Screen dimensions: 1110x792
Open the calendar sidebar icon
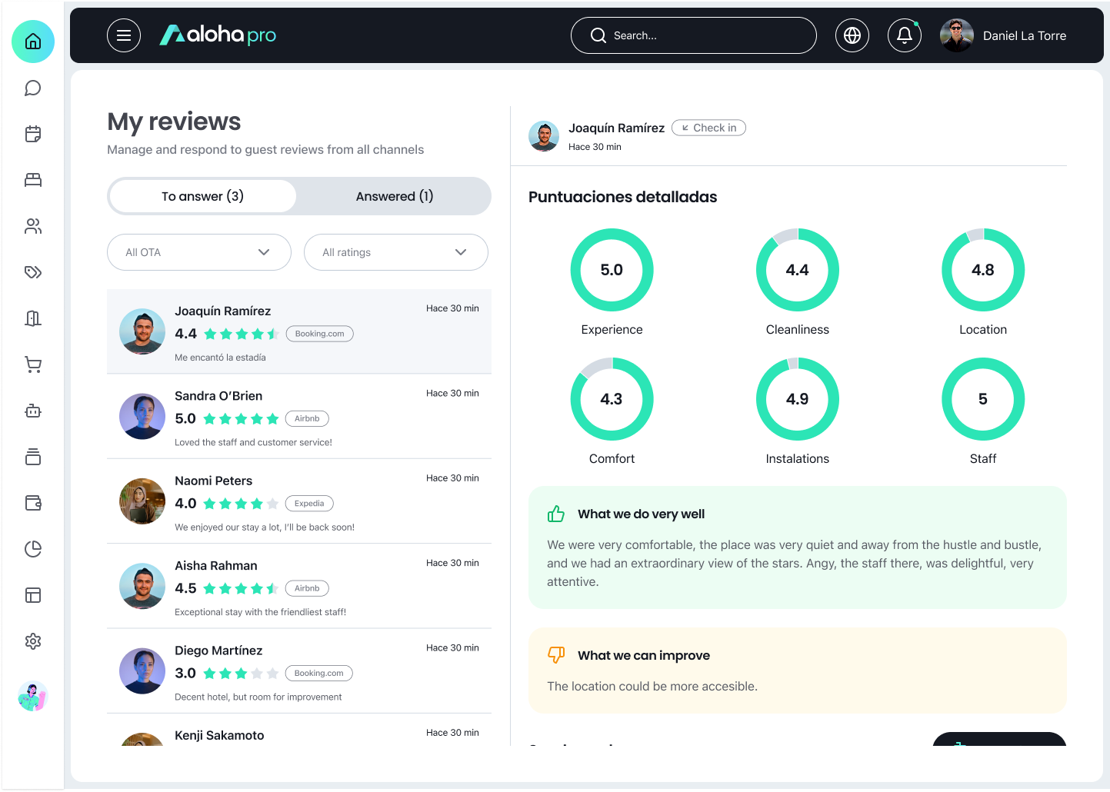[x=33, y=134]
